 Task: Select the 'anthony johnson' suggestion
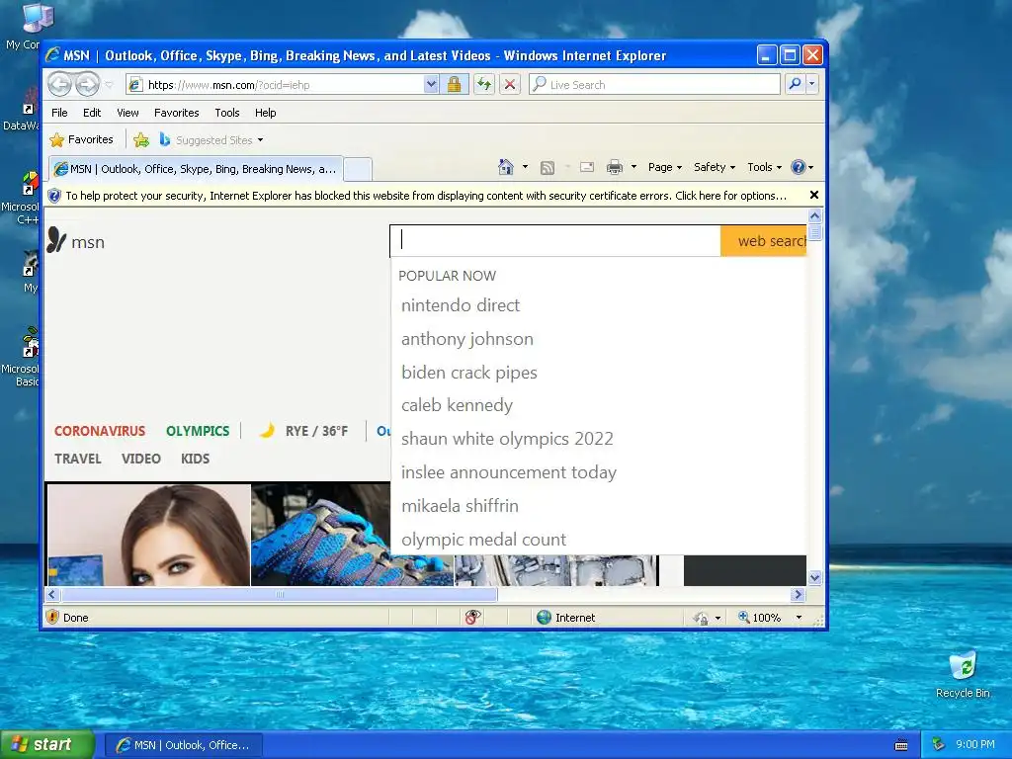pos(467,339)
